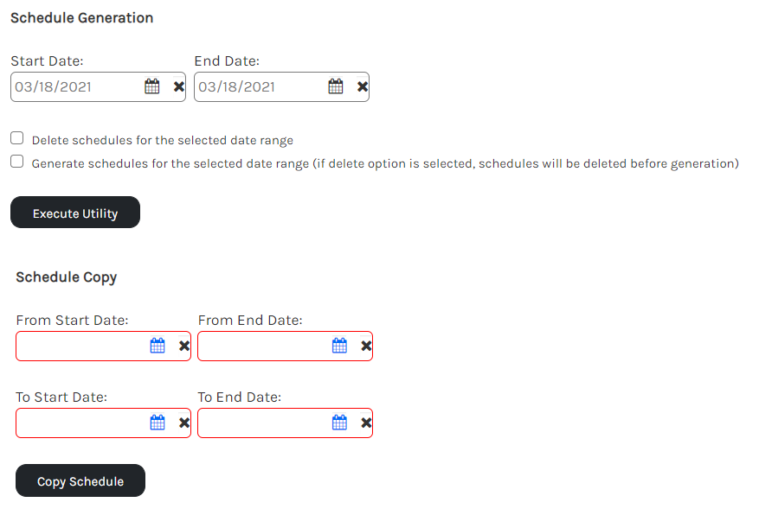Clear the To Start Date field

[184, 423]
